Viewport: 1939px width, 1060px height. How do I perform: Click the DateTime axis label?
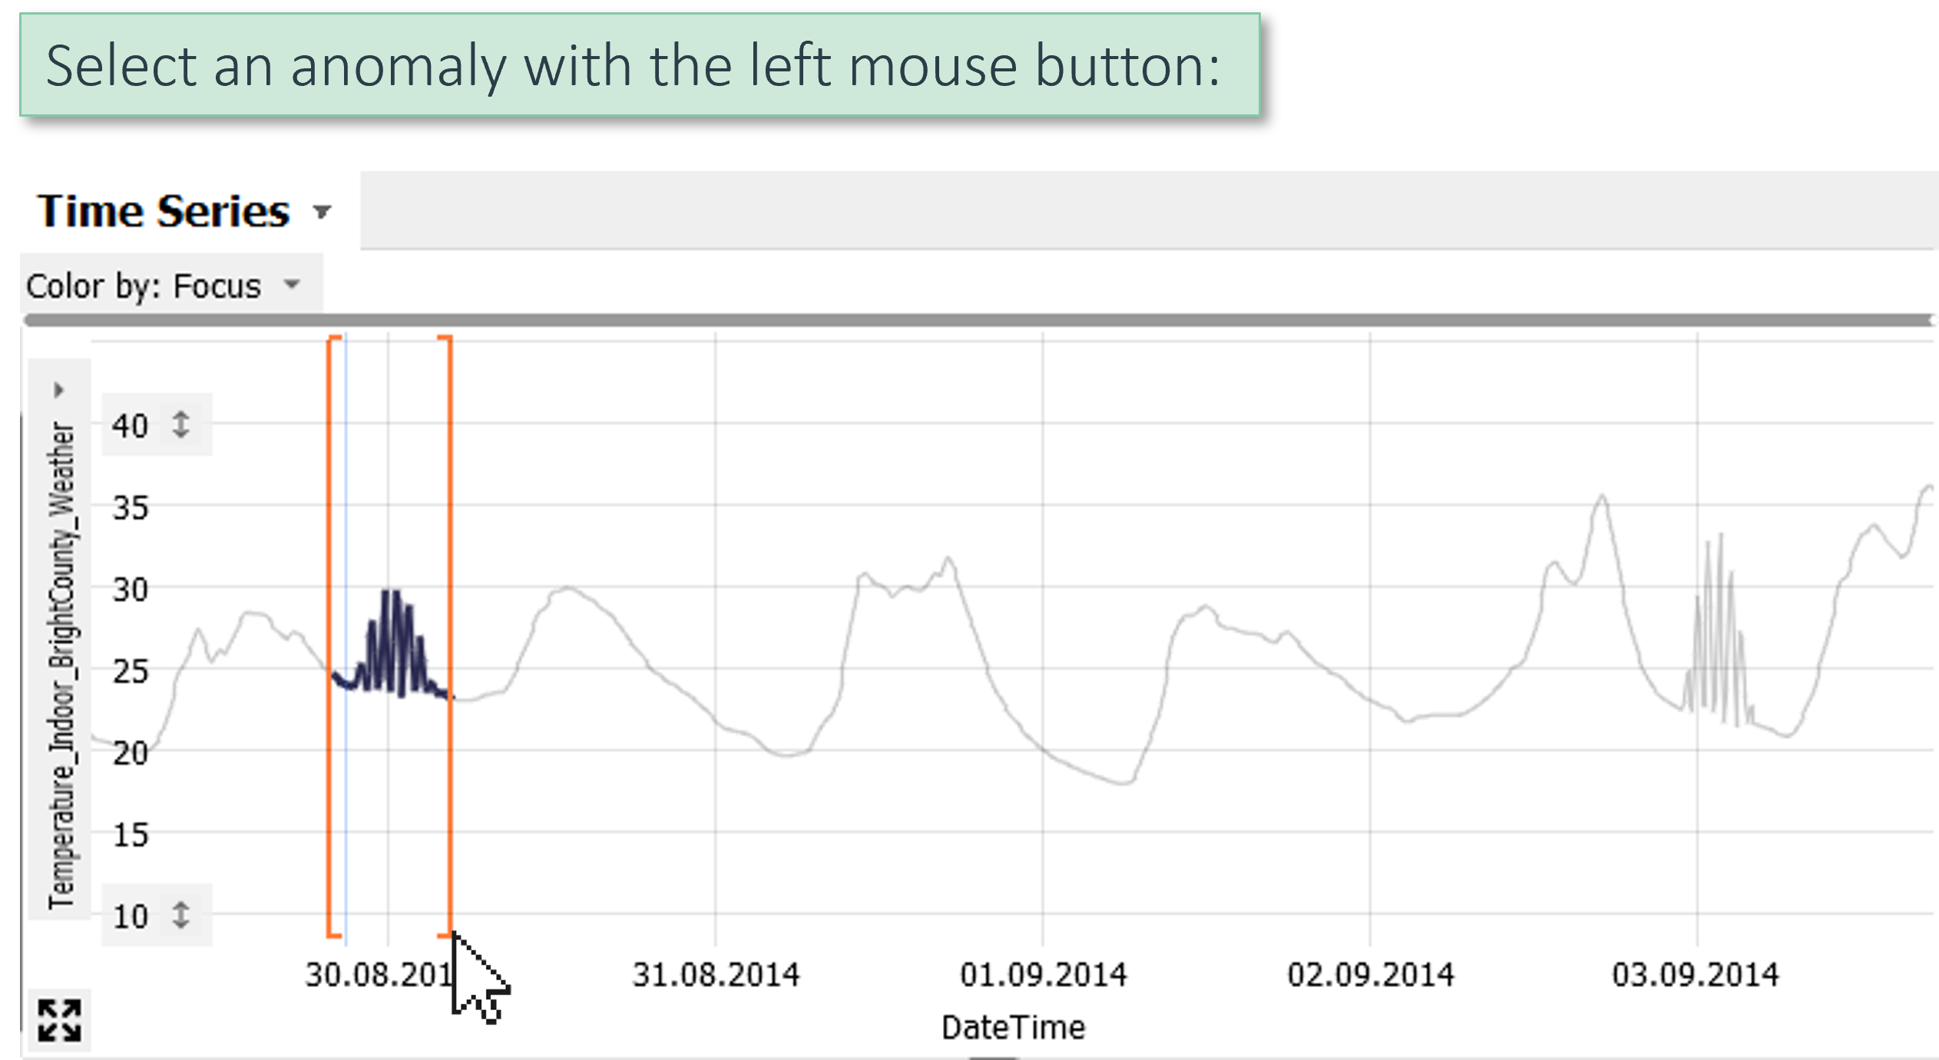(1013, 1028)
